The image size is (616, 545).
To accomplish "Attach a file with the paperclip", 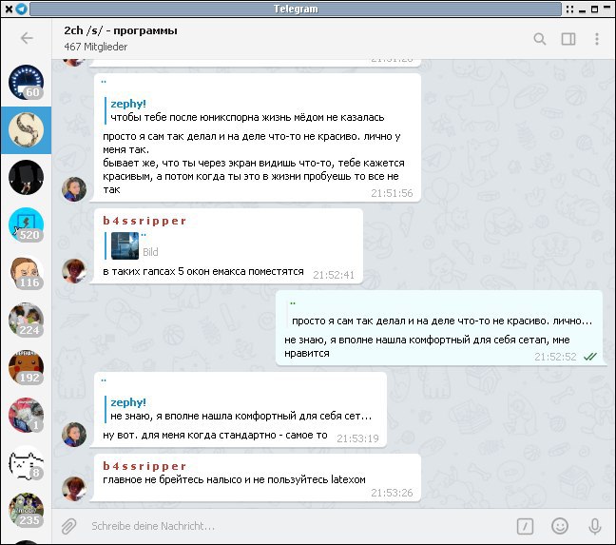I will coord(68,526).
